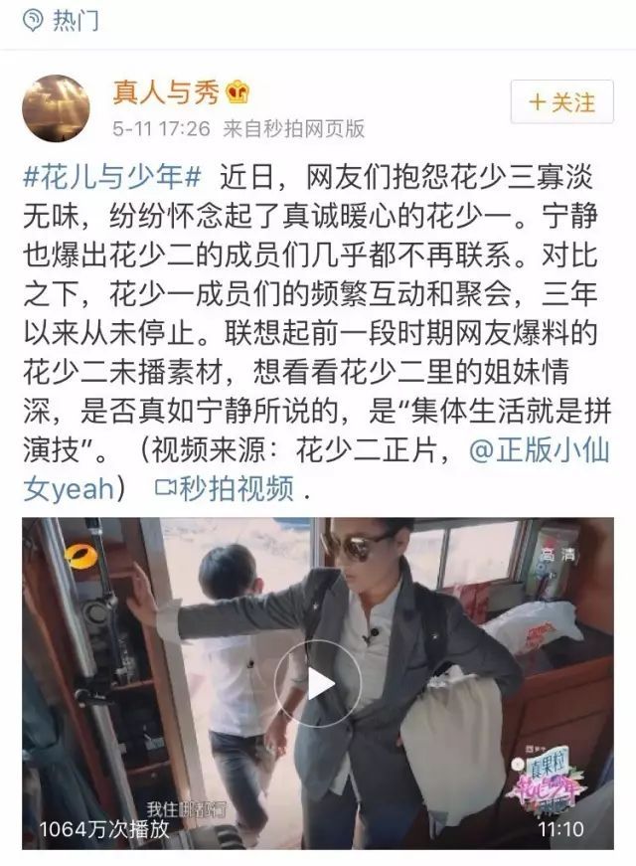The height and width of the screenshot is (866, 636).
Task: Tap the 花儿与少年 show watermark logo
Action: 546,785
